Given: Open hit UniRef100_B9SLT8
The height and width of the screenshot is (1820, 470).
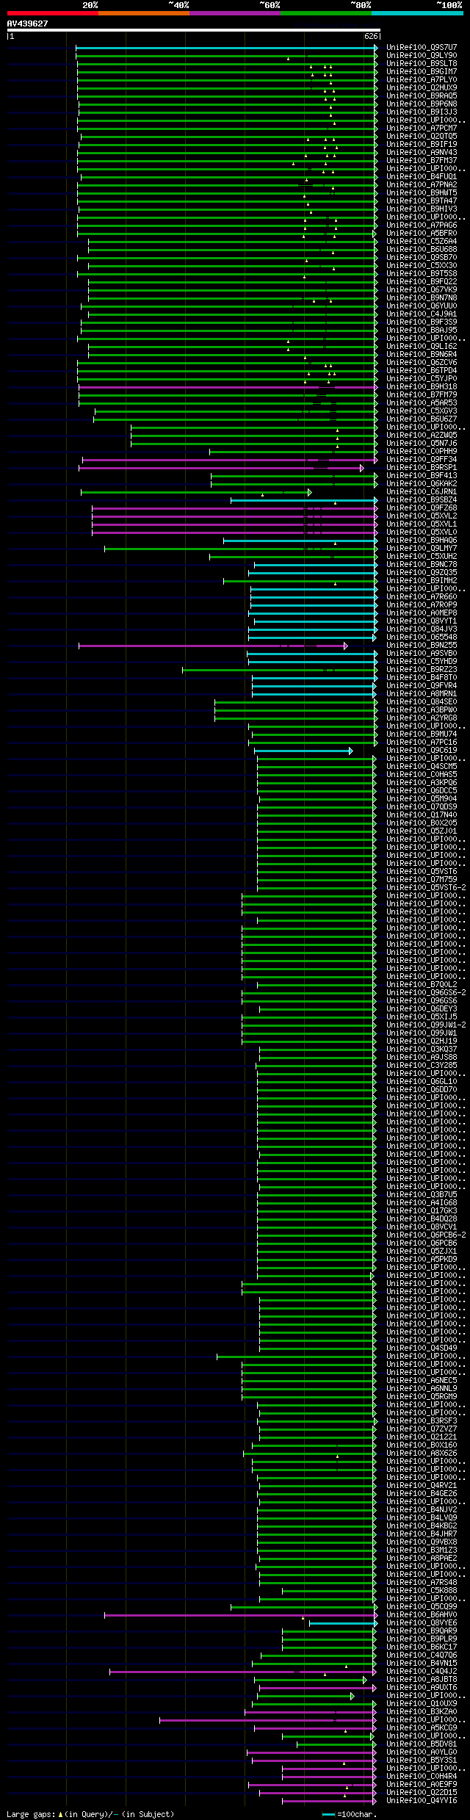Looking at the screenshot, I should tap(422, 64).
